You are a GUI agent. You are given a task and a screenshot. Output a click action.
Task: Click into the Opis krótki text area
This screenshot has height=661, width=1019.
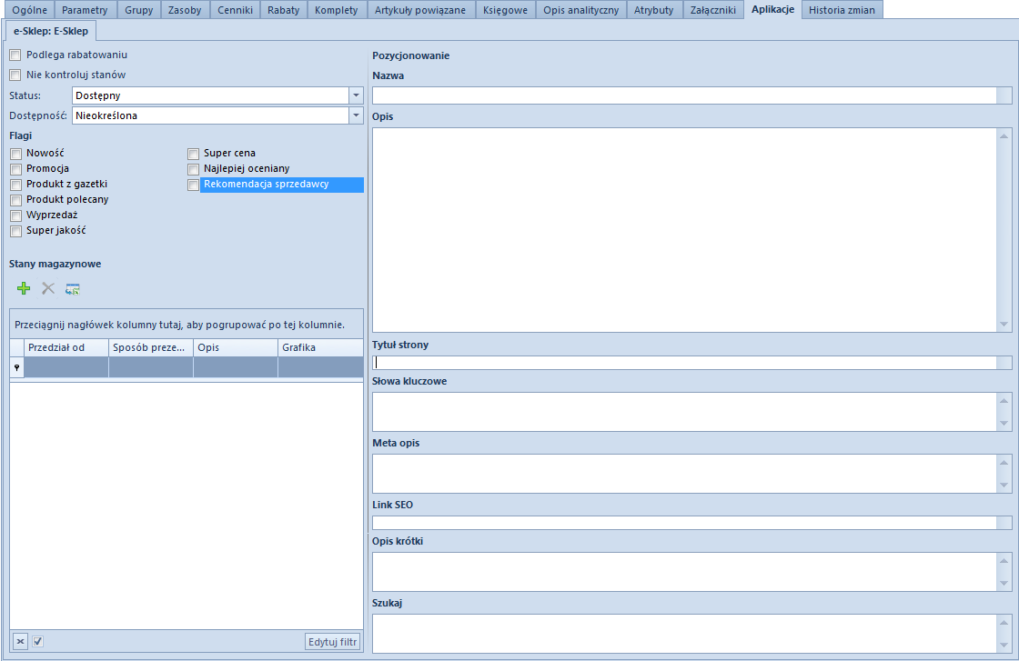(684, 571)
